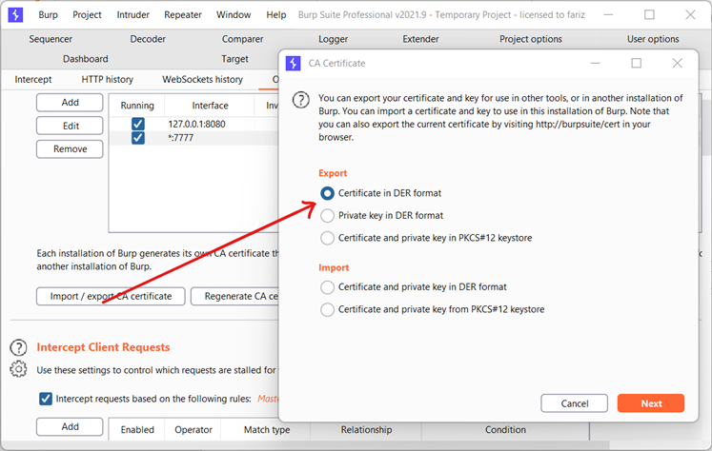This screenshot has height=451, width=712.
Task: Switch to the Logger tab
Action: coord(333,39)
